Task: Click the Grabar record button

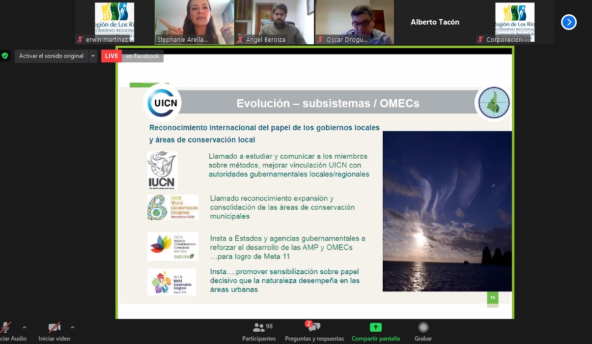Action: tap(423, 332)
